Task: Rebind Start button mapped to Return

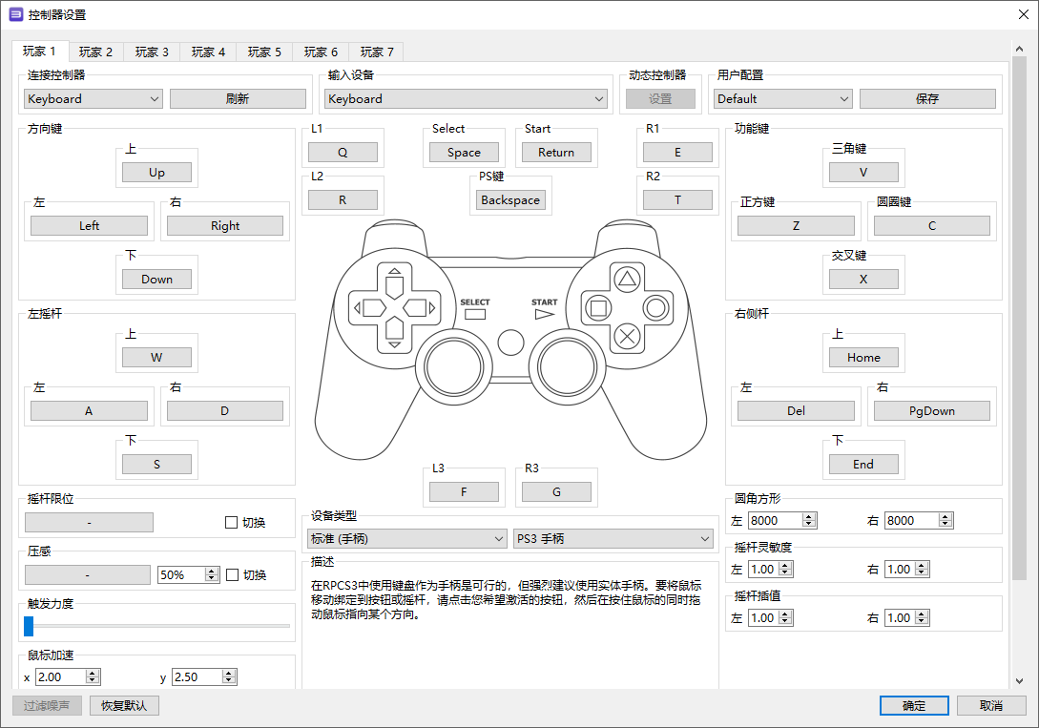Action: click(x=556, y=153)
